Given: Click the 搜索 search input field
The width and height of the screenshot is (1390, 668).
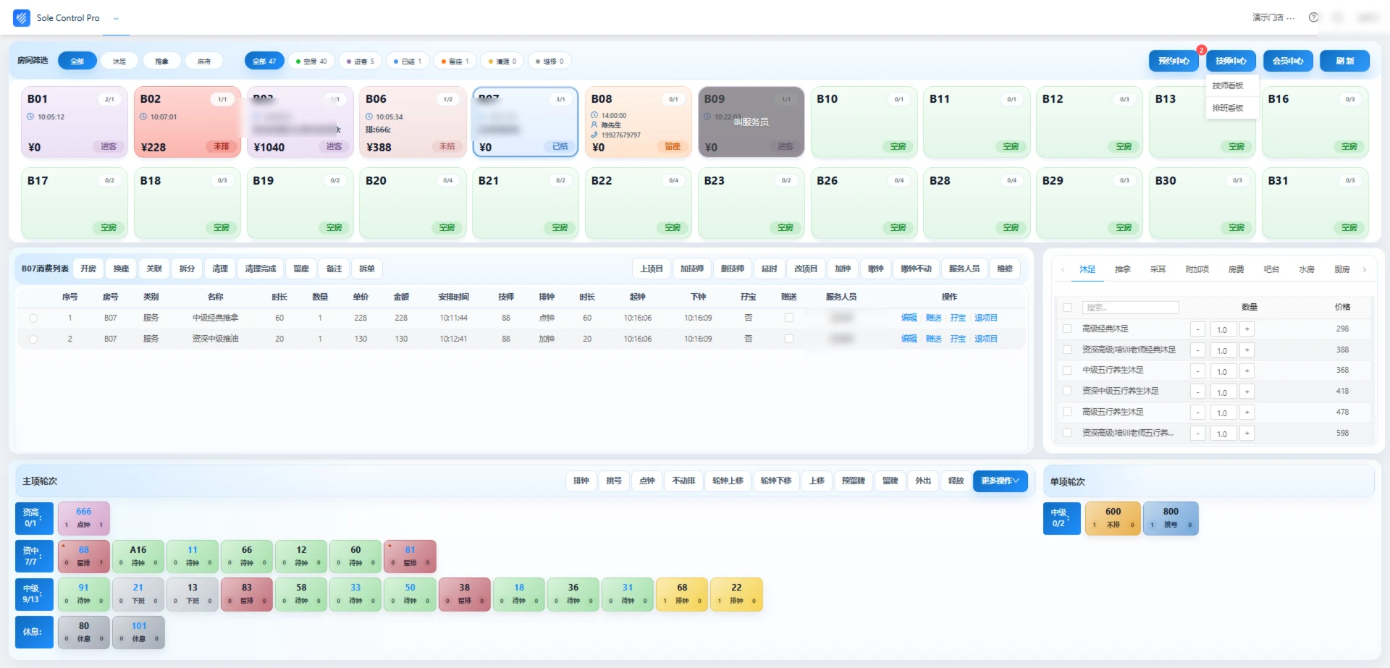Looking at the screenshot, I should pyautogui.click(x=1130, y=308).
